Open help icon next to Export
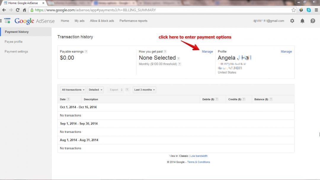 pyautogui.click(x=127, y=90)
